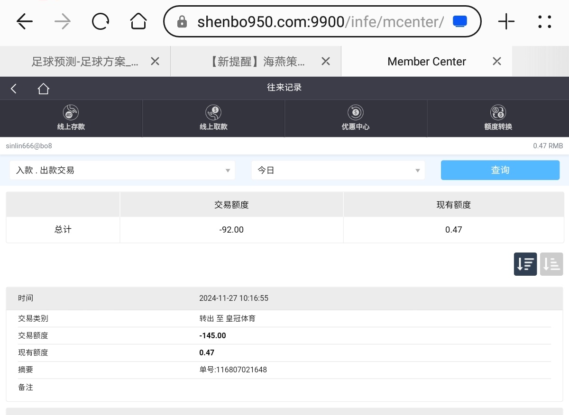Expand the 今日 date range dropdown
The image size is (569, 415).
tap(338, 170)
